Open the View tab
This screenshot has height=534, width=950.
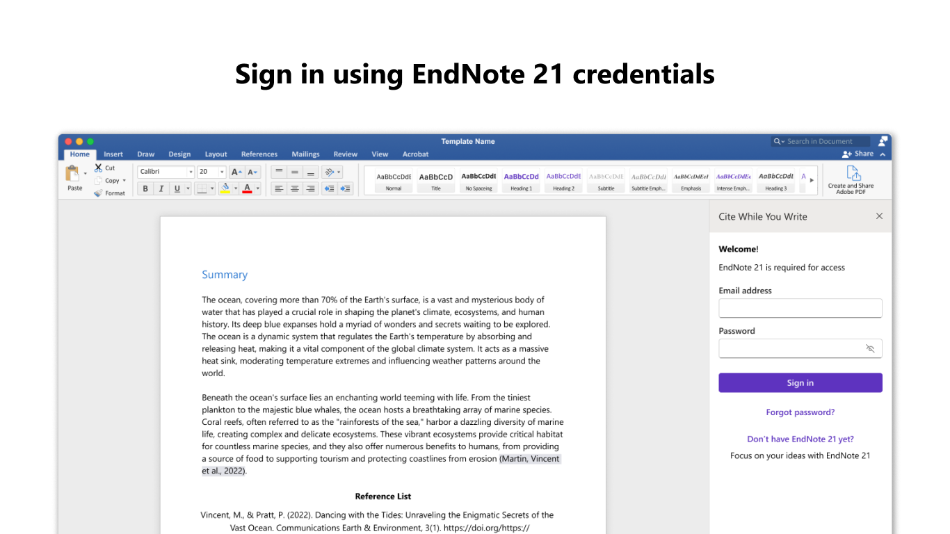[380, 154]
